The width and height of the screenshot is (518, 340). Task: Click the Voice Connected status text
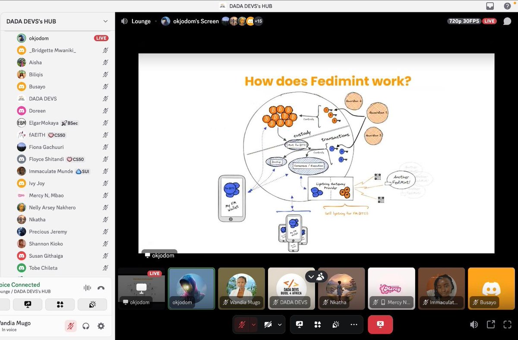20,285
